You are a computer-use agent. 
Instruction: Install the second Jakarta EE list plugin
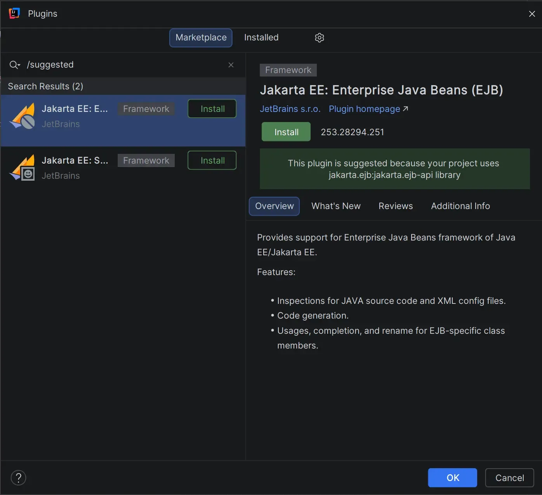tap(212, 160)
